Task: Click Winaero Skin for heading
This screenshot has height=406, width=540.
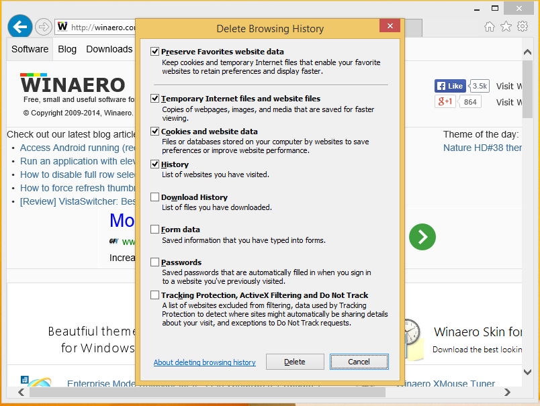Action: click(478, 332)
